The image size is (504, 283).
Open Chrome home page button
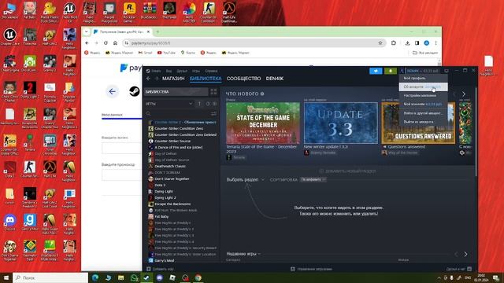pos(115,43)
